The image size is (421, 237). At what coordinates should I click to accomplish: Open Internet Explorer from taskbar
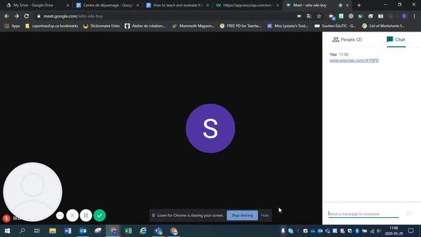point(143,231)
